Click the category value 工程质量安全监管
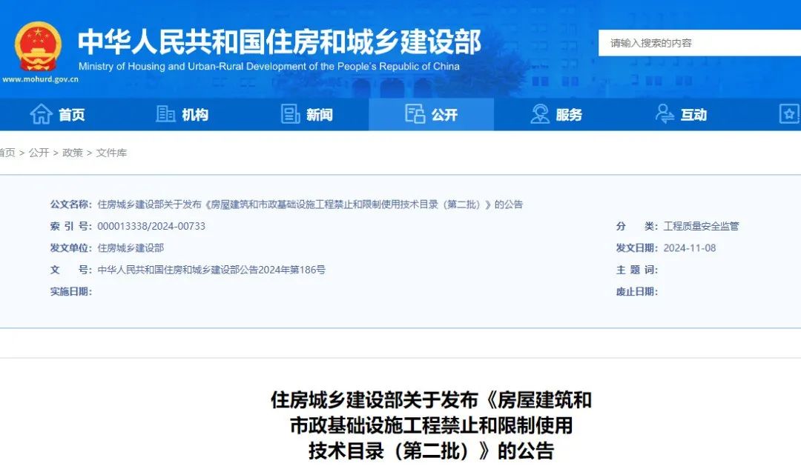 coord(701,226)
